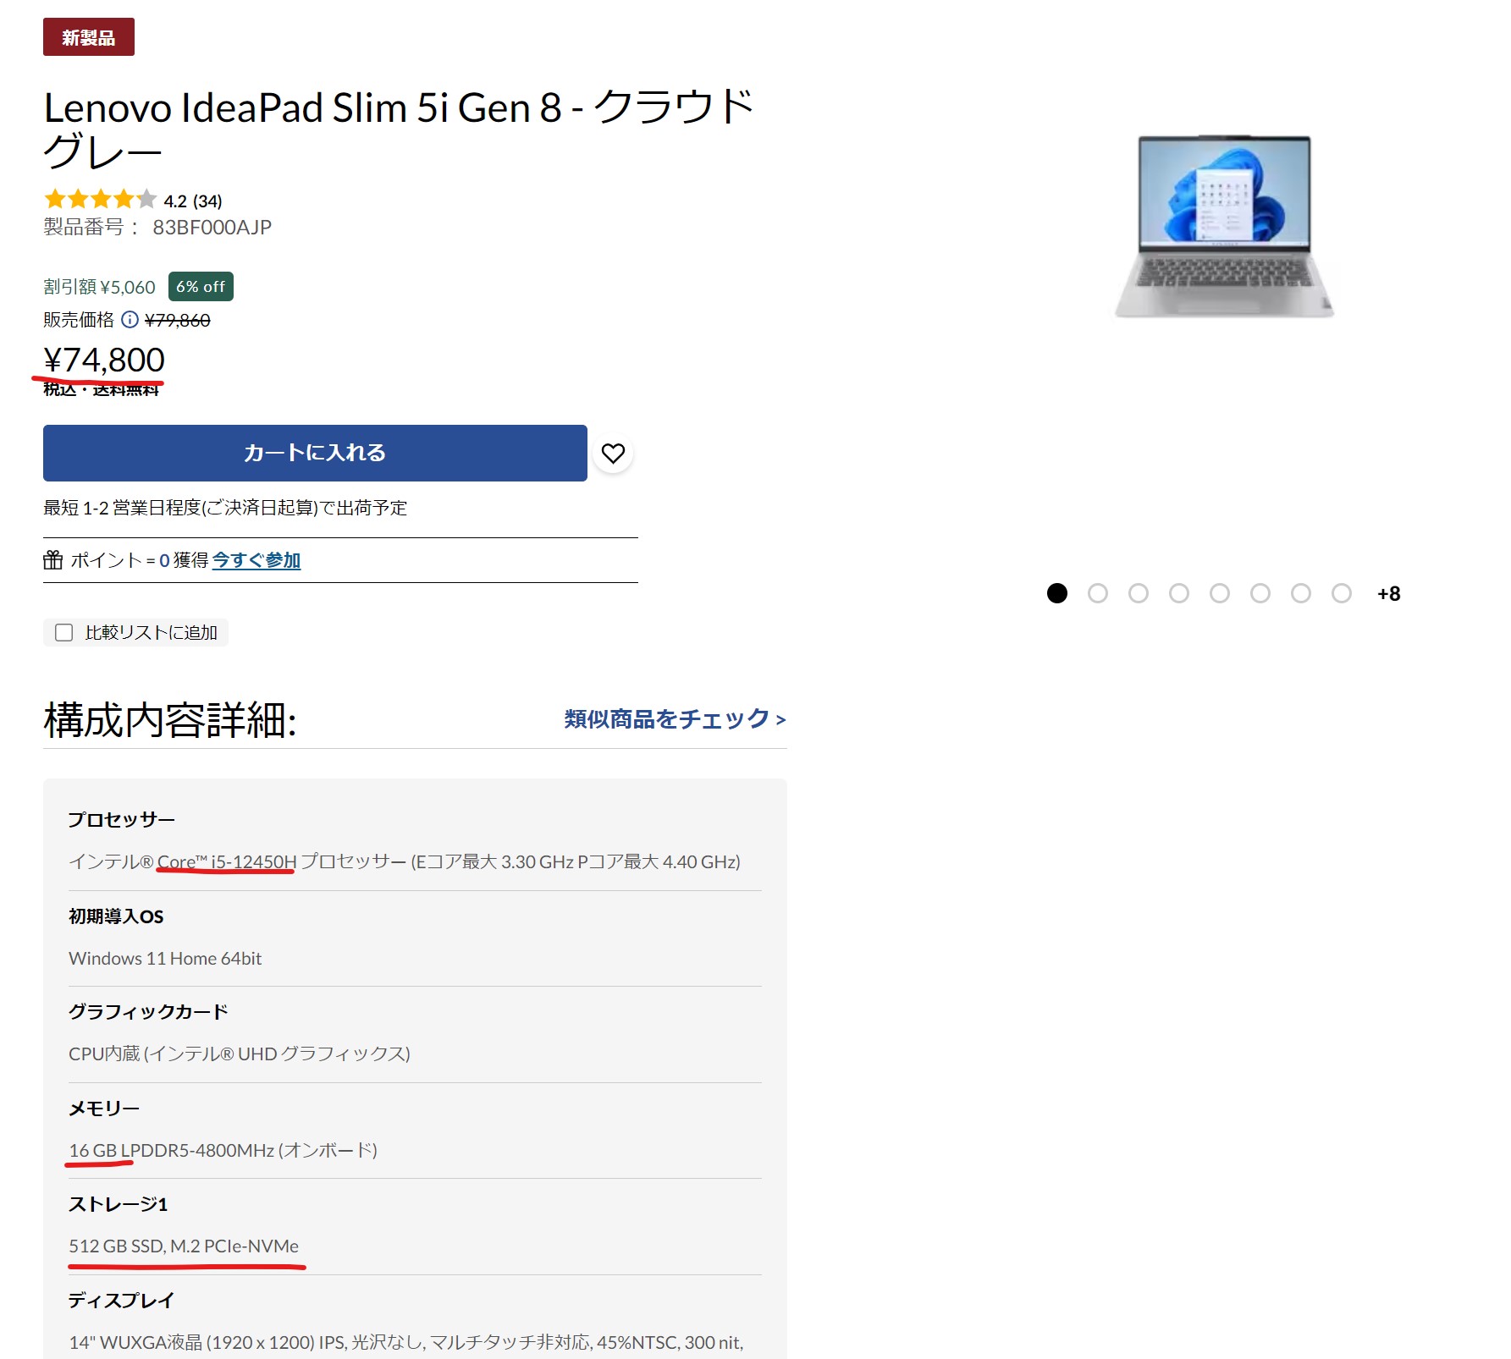Click the ディスプレイ heading
The width and height of the screenshot is (1511, 1359).
pyautogui.click(x=122, y=1301)
